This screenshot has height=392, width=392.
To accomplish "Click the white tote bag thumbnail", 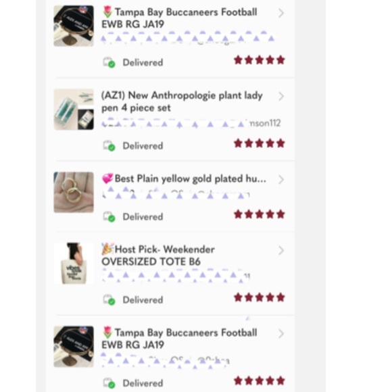I will click(x=74, y=264).
